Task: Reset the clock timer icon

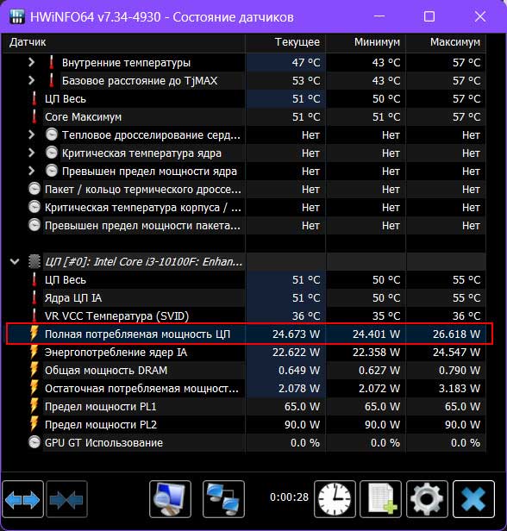Action: [335, 499]
